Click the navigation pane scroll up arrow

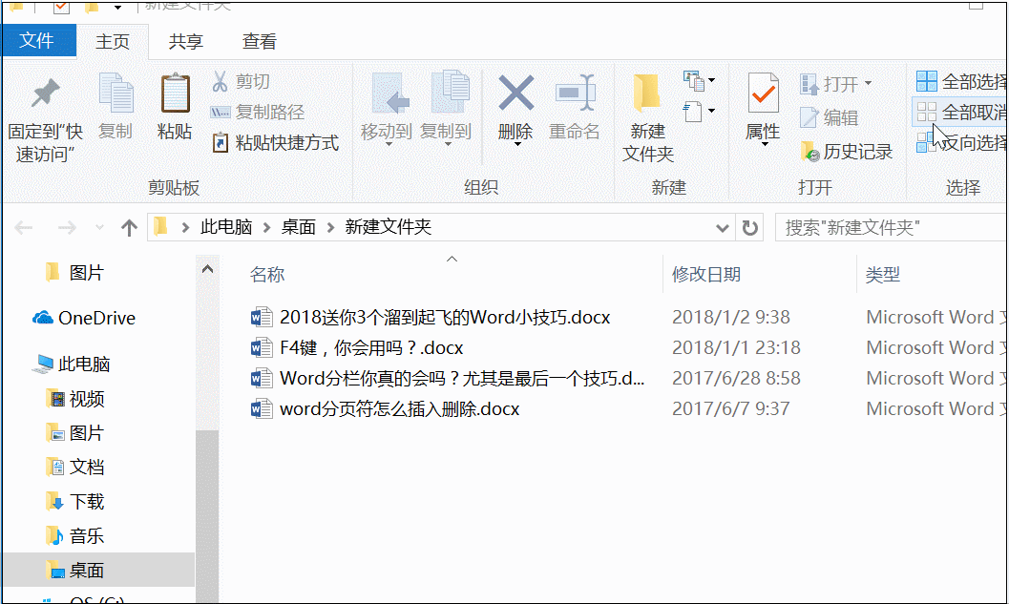tap(207, 269)
